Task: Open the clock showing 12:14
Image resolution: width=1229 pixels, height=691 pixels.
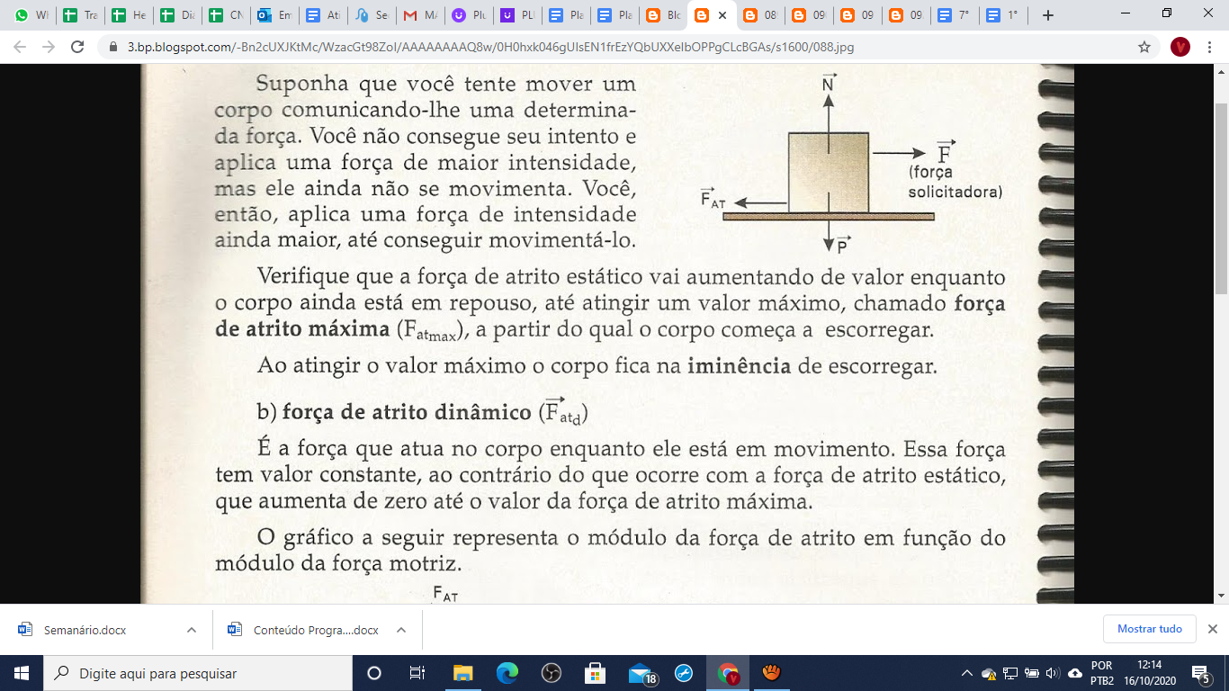Action: tap(1149, 673)
